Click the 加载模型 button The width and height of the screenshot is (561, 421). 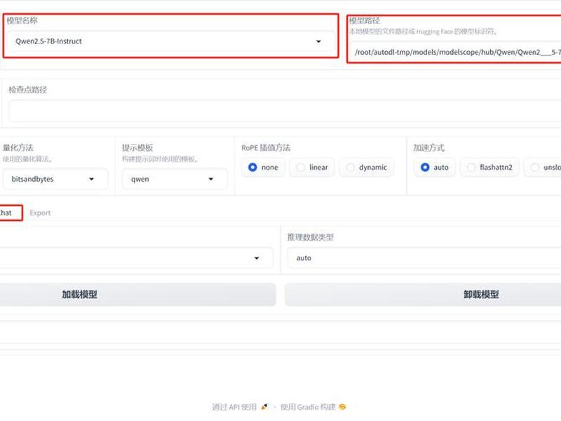point(137,295)
